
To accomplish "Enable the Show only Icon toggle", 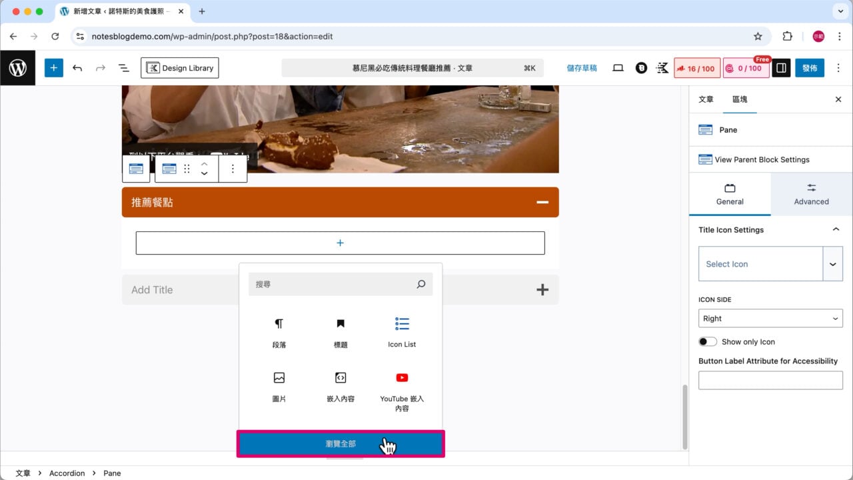I will [x=707, y=341].
